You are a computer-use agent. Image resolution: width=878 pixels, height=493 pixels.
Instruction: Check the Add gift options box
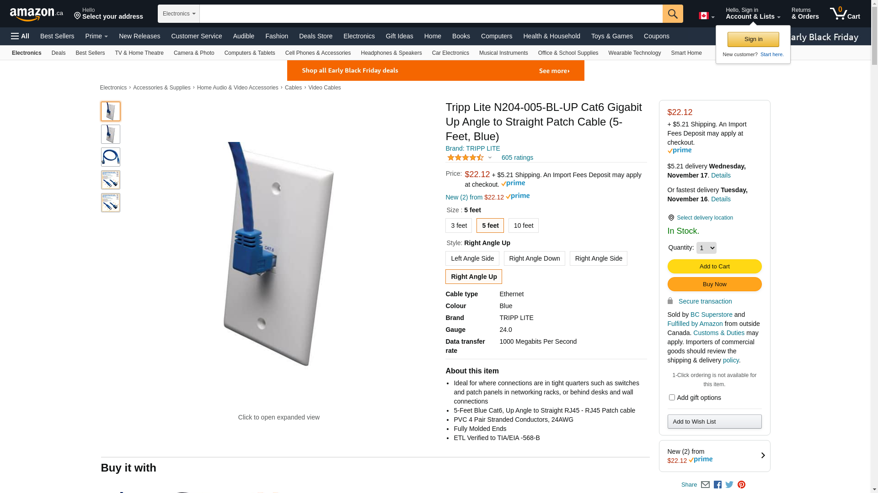pyautogui.click(x=672, y=398)
